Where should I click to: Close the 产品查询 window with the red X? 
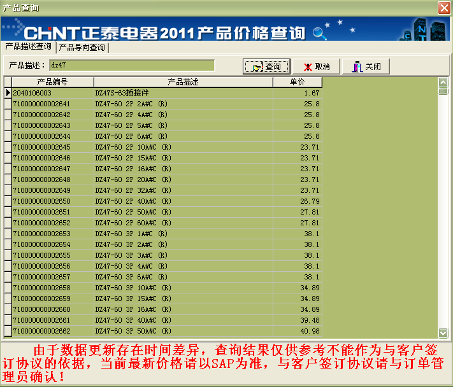pos(444,8)
